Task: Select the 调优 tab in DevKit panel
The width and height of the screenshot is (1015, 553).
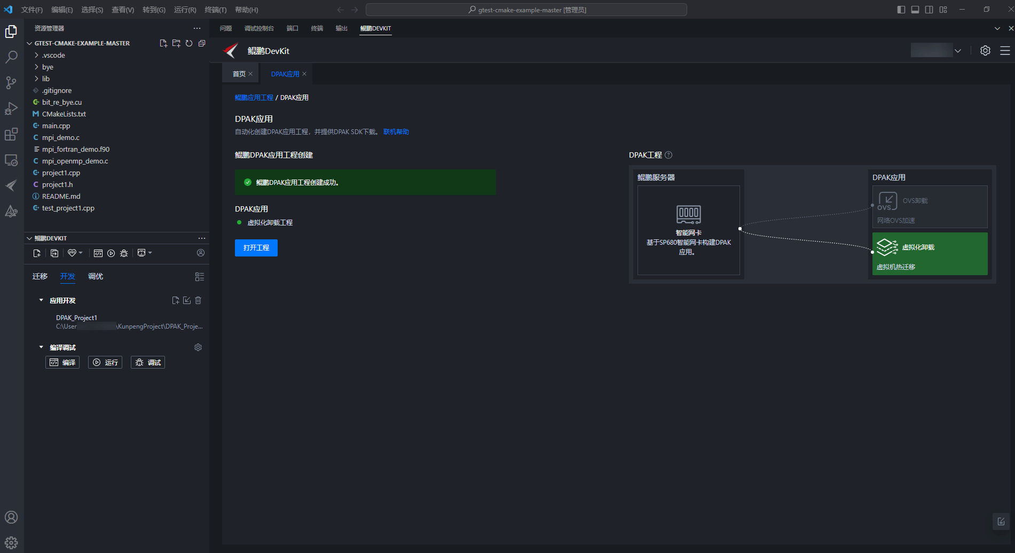Action: [x=96, y=276]
